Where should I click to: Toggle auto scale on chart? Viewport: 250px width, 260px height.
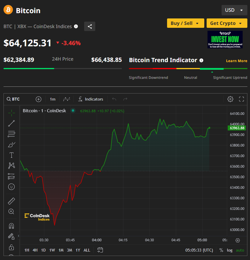pos(240,250)
